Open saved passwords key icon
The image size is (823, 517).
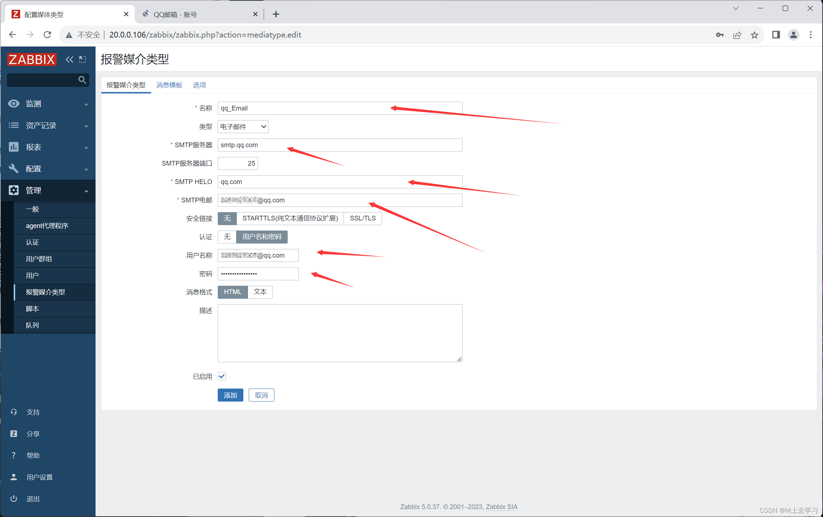(x=720, y=35)
